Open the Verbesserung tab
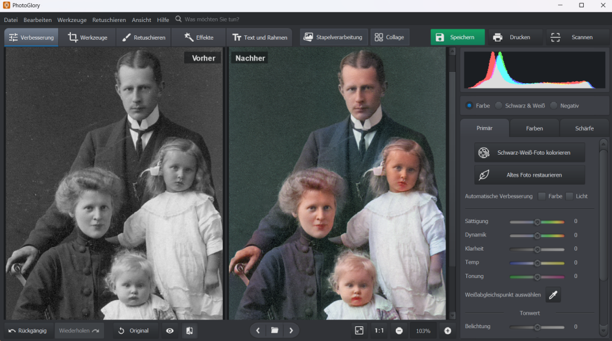 (x=31, y=37)
